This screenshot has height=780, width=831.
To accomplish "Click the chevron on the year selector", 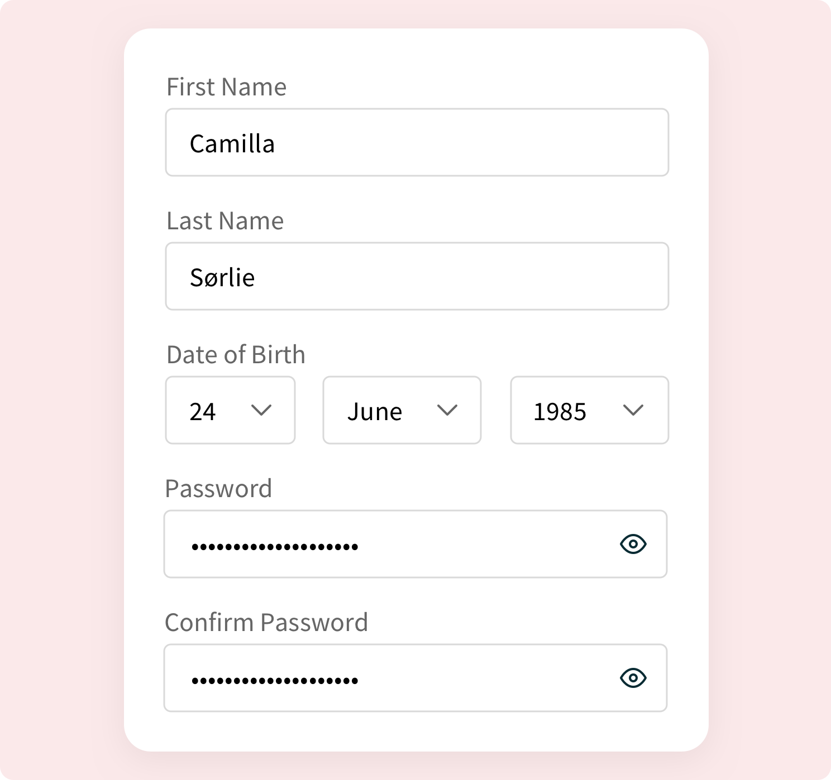I will click(x=633, y=411).
